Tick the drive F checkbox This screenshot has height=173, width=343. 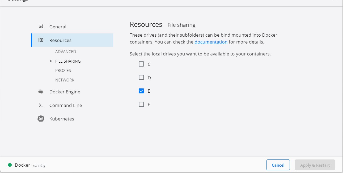141,104
